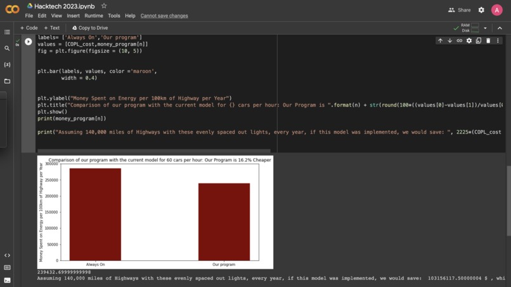
Task: Move cell down
Action: [x=450, y=41]
